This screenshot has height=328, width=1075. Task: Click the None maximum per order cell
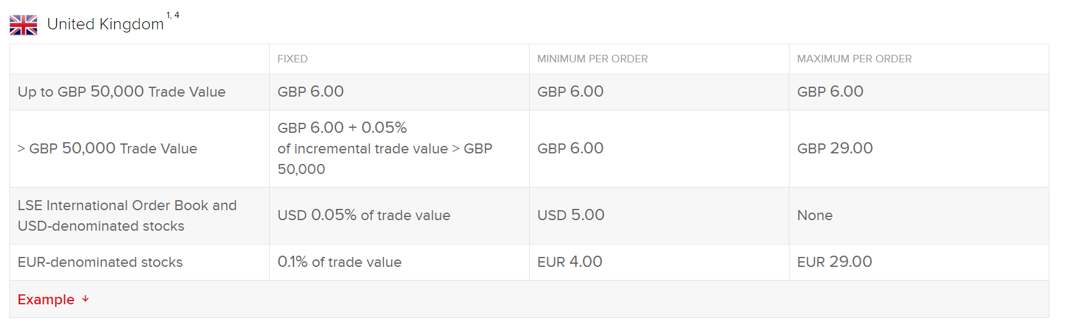(x=815, y=215)
